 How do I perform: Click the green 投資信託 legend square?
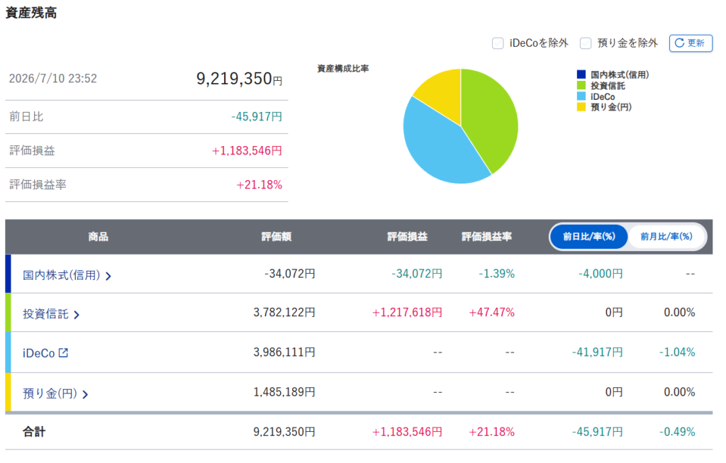pyautogui.click(x=581, y=86)
